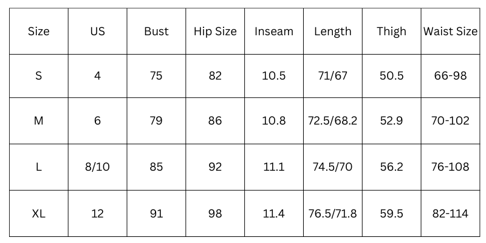This screenshot has width=486, height=243.
Task: Select the Length column header
Action: coord(332,32)
